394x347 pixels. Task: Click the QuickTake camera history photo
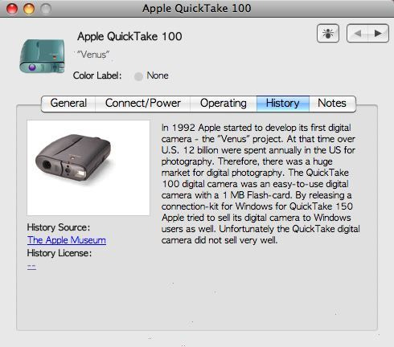coord(88,168)
